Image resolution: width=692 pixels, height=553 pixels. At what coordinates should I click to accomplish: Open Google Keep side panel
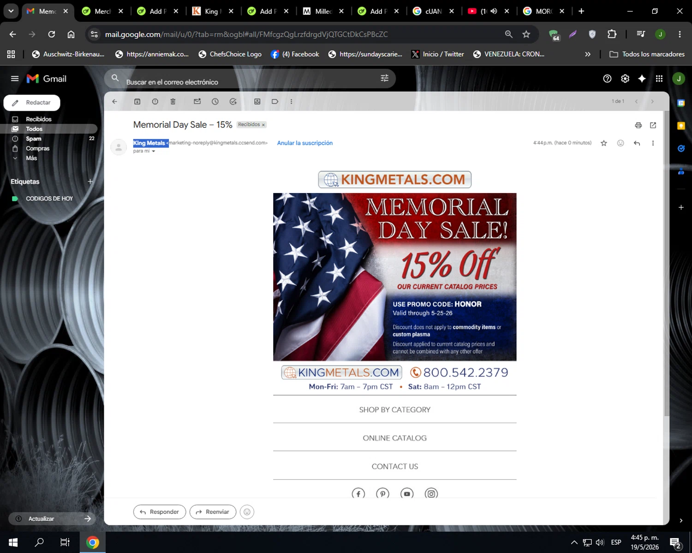[681, 126]
